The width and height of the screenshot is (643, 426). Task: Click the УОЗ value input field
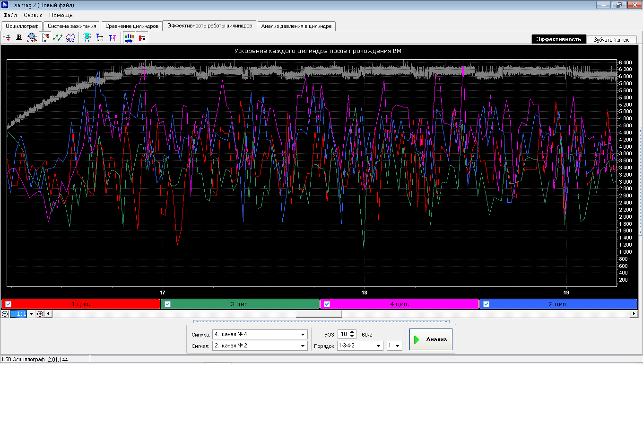(344, 335)
